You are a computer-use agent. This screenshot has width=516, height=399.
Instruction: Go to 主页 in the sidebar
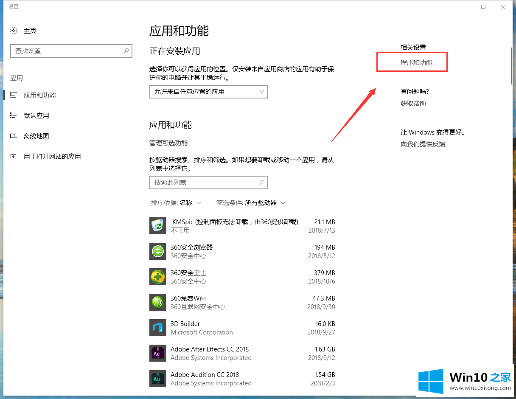(30, 31)
